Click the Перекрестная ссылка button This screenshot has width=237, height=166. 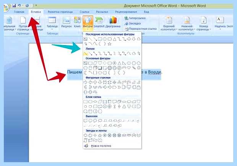(x=140, y=29)
